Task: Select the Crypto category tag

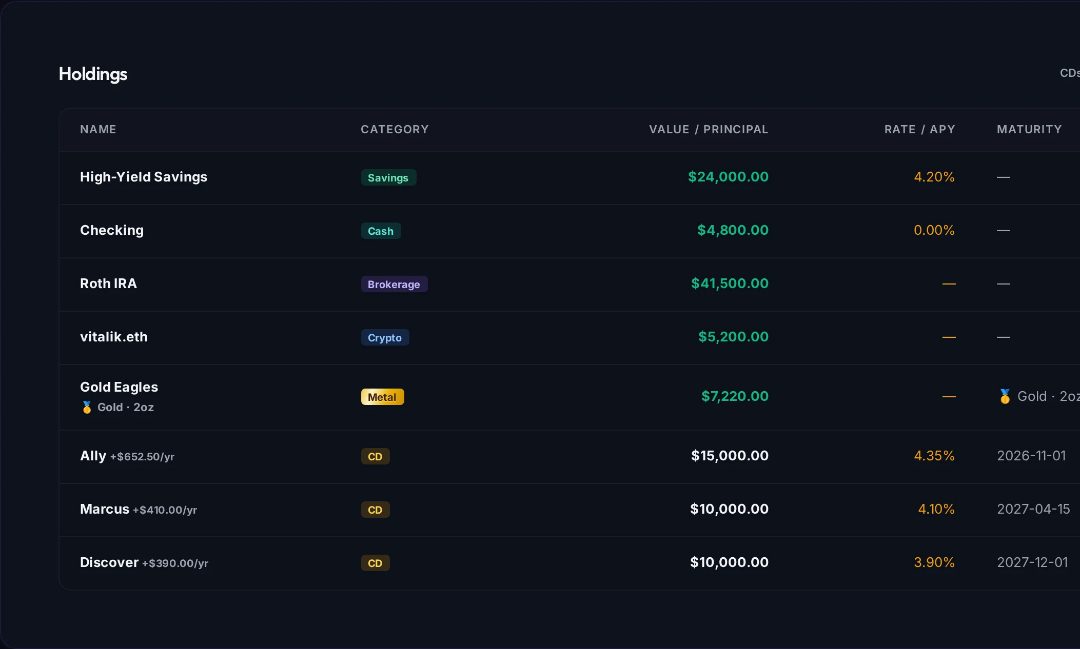Action: 385,337
